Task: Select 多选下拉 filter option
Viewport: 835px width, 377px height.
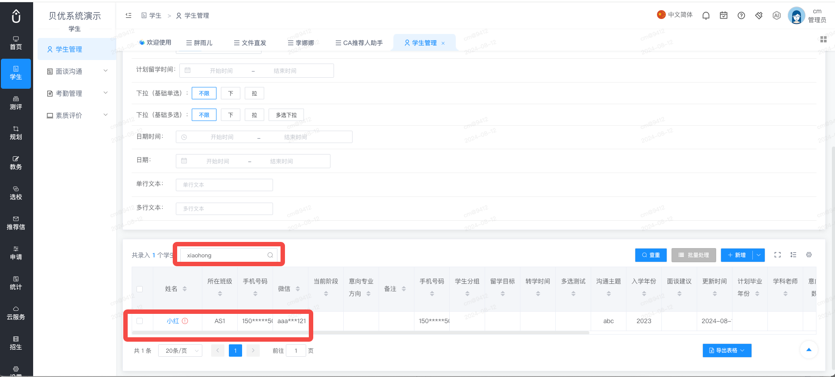Action: pos(286,115)
